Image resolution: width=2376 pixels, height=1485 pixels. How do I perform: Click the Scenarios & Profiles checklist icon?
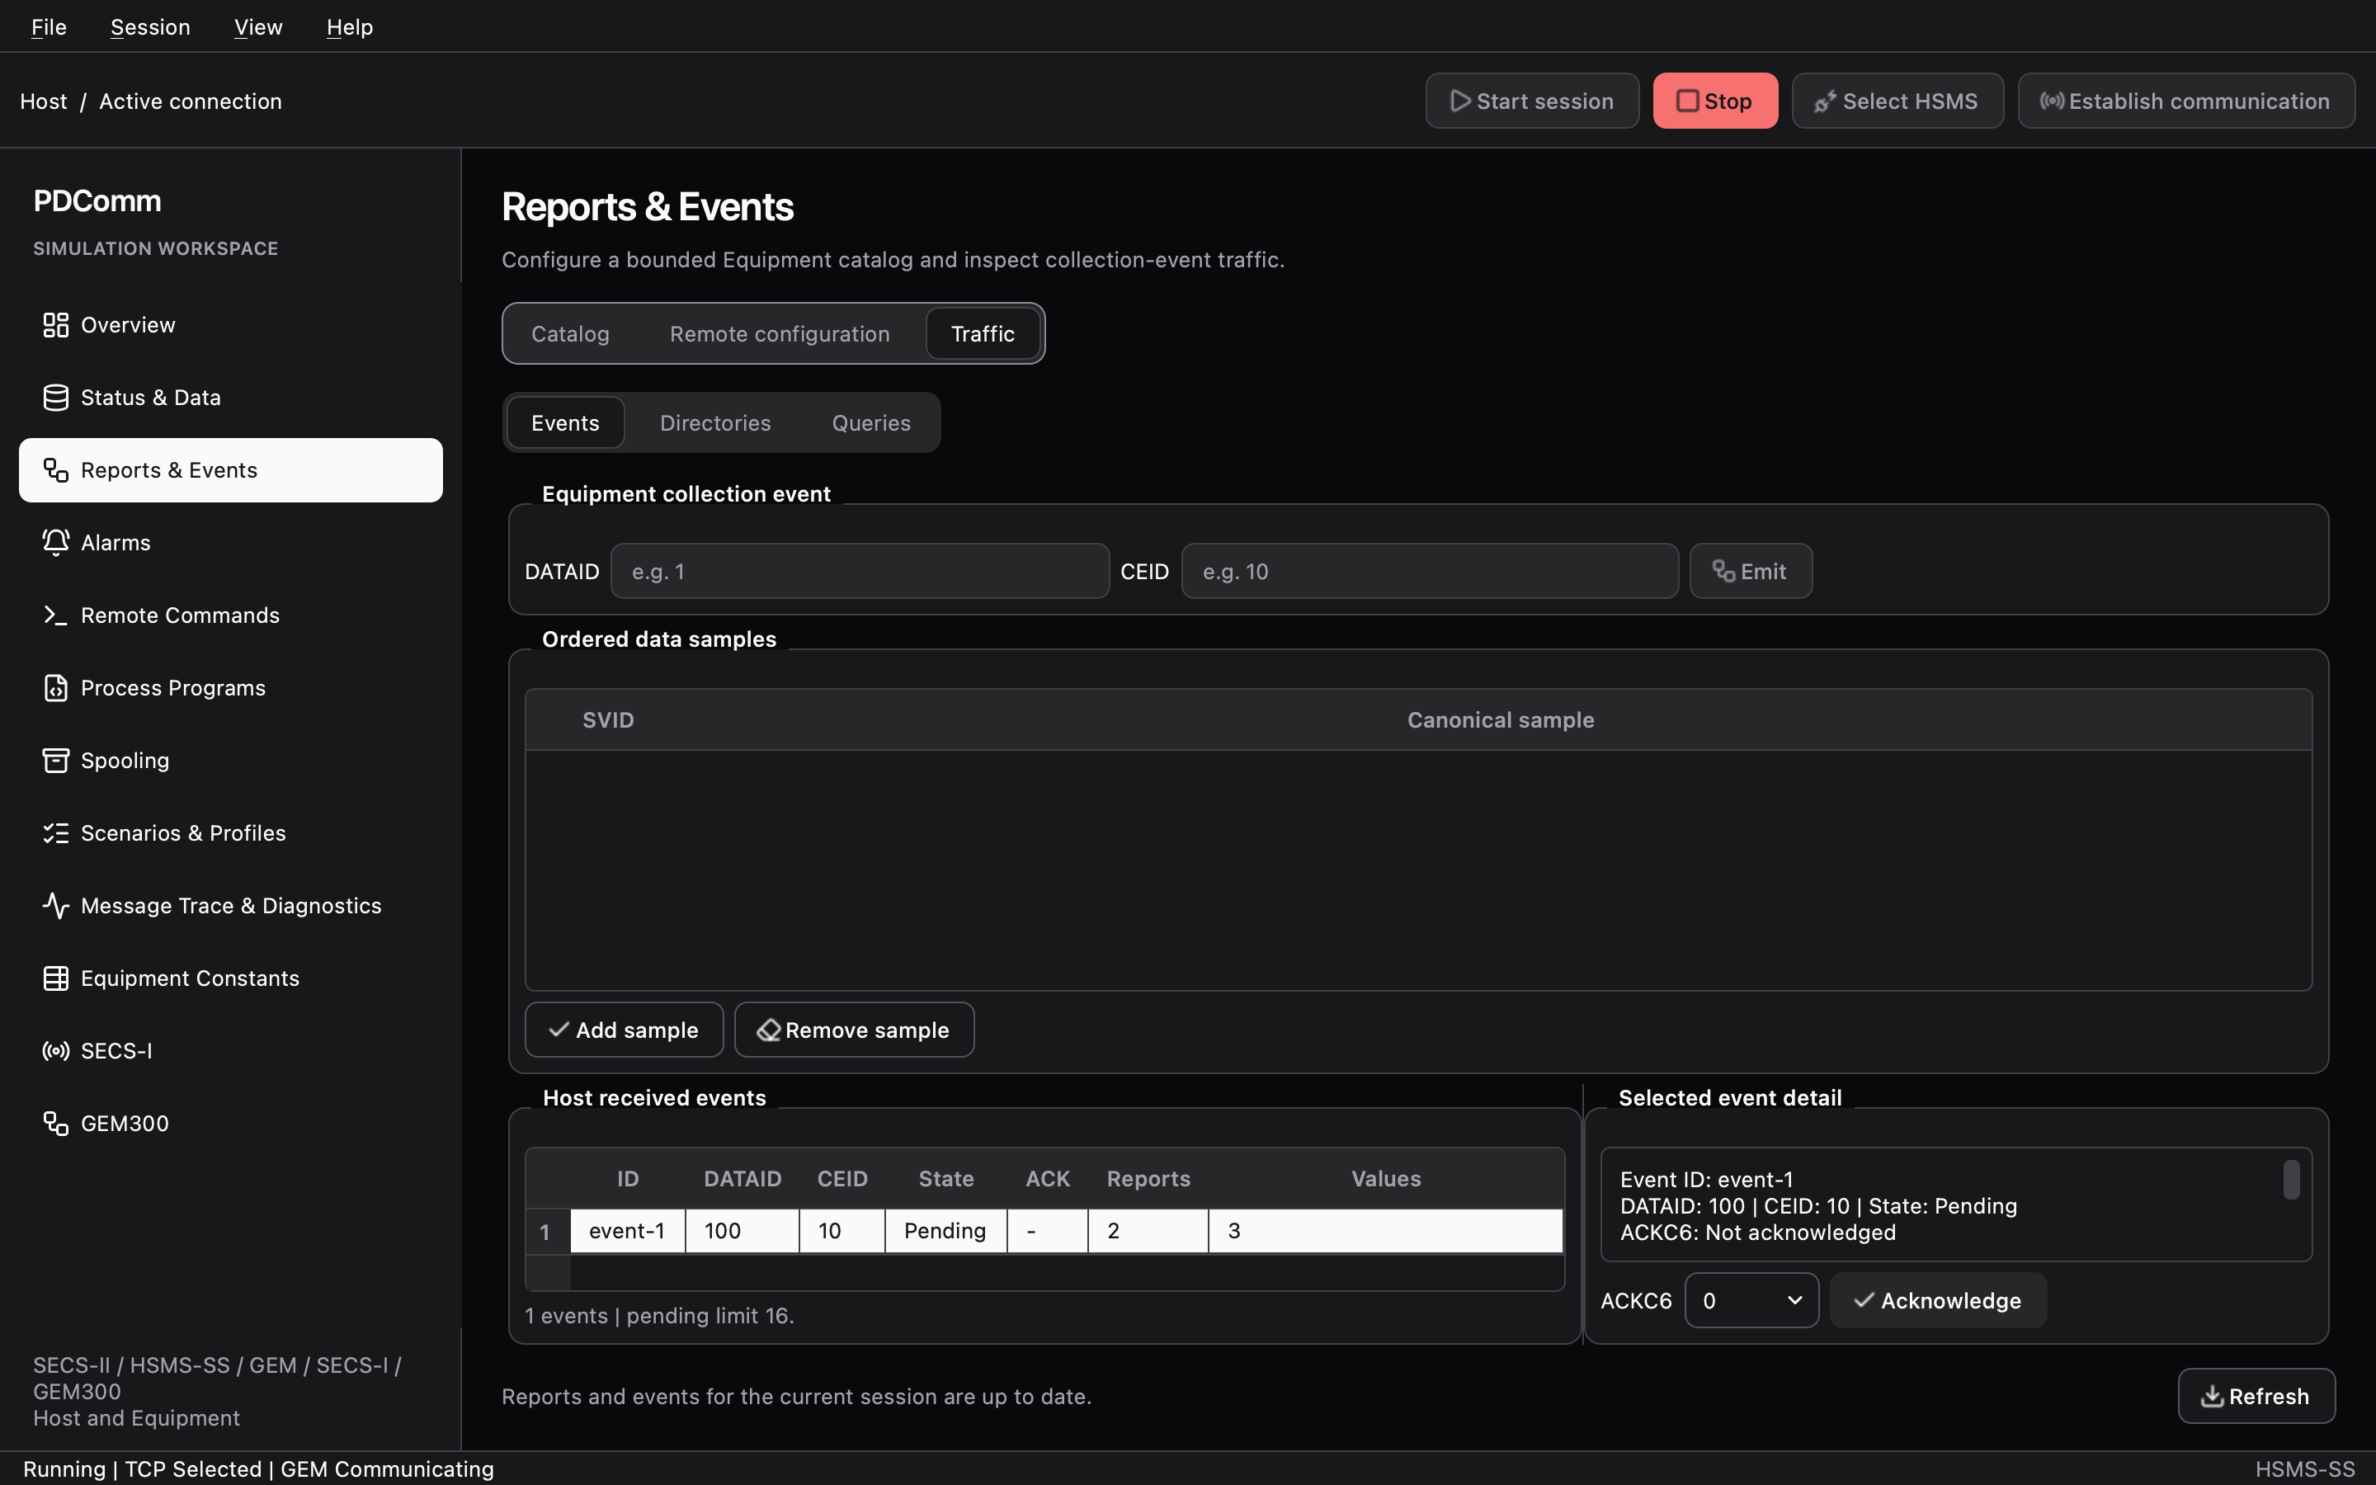pos(56,833)
